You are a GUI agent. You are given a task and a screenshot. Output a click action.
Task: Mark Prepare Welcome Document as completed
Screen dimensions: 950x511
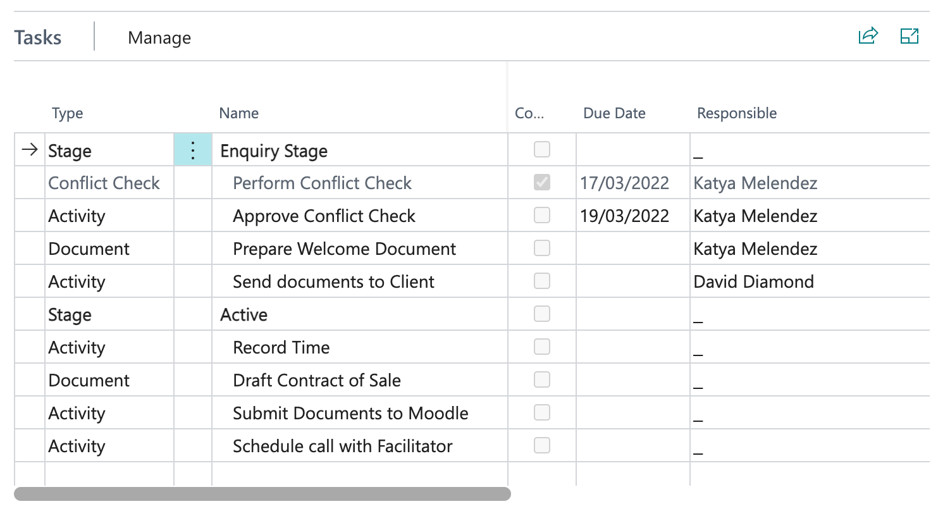[x=542, y=249]
